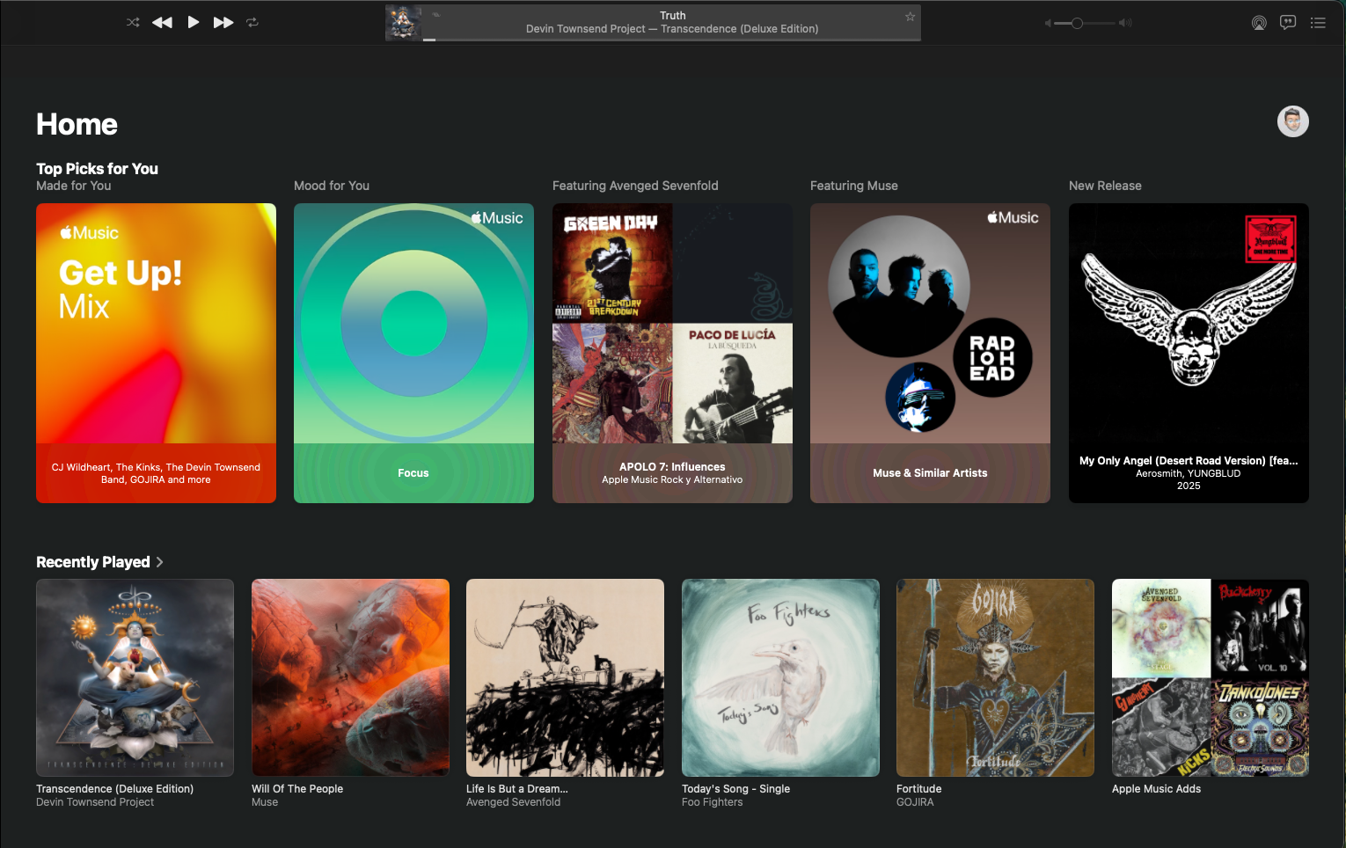The width and height of the screenshot is (1346, 848).
Task: Click Muse artist name under album
Action: 265,802
